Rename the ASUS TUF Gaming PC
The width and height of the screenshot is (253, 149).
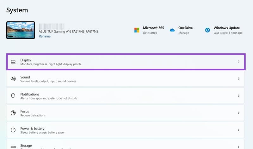[45, 36]
